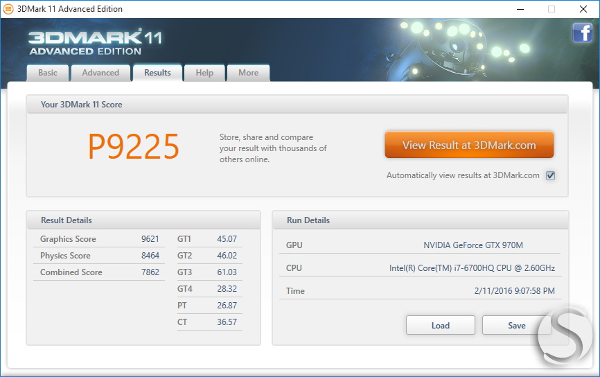
Task: Switch to the Basic tab
Action: coord(47,73)
